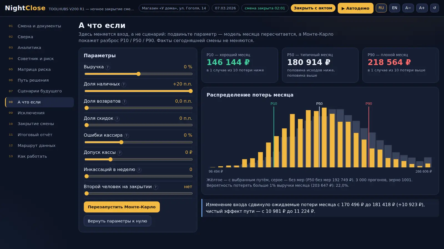Decrease font size with A− button
Viewport: 444px width, 249px height.
[x=408, y=8]
